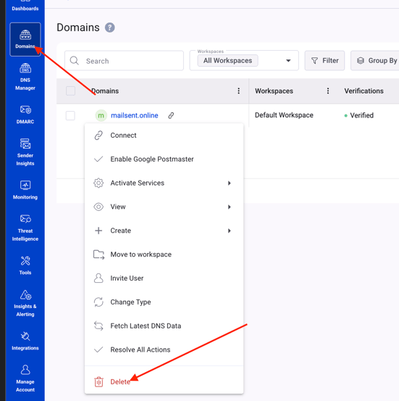
Task: Click the All Workspaces chip
Action: (x=227, y=61)
